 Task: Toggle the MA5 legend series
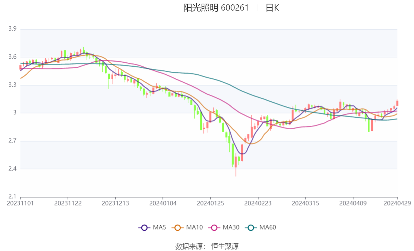(152, 228)
